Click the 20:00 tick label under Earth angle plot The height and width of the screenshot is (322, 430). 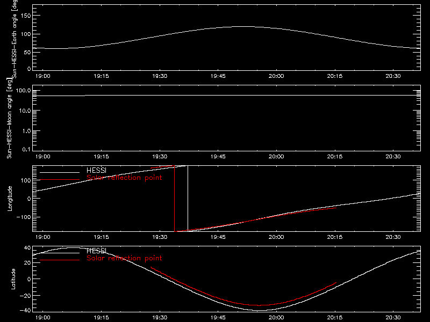click(x=276, y=76)
